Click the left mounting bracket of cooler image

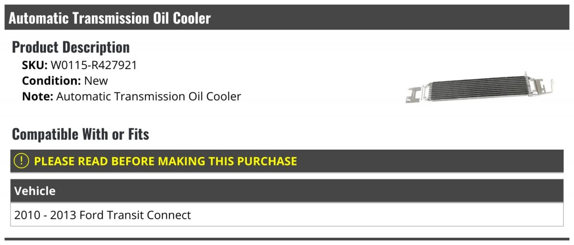(414, 95)
